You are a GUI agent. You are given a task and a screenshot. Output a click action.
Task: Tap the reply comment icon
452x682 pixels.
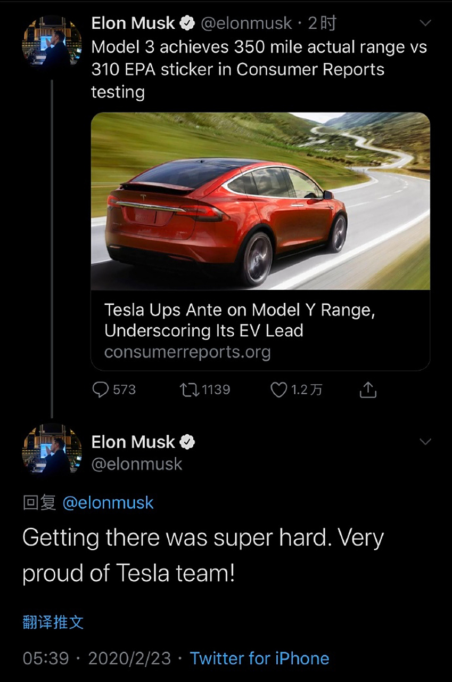click(101, 390)
